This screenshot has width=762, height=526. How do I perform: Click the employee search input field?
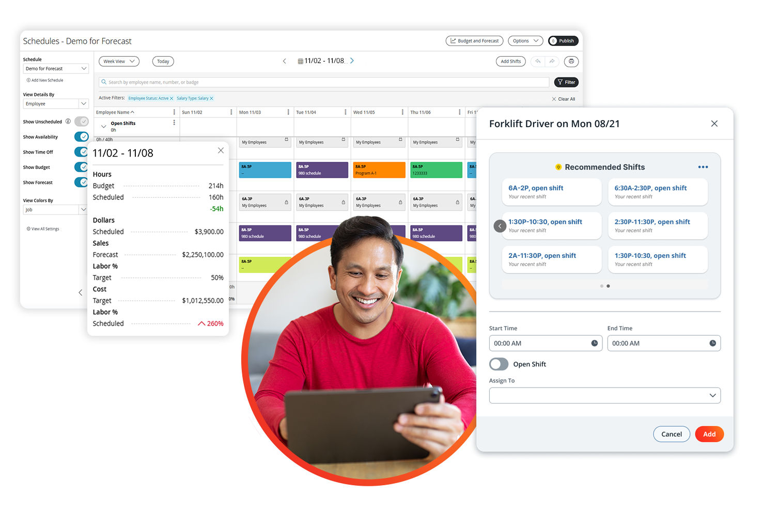pyautogui.click(x=324, y=82)
